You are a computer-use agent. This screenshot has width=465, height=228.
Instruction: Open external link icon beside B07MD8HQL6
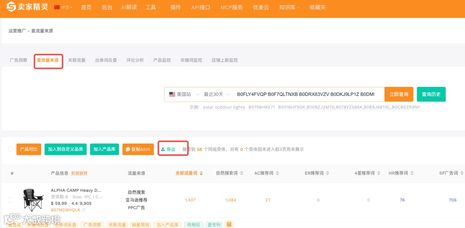click(84, 210)
